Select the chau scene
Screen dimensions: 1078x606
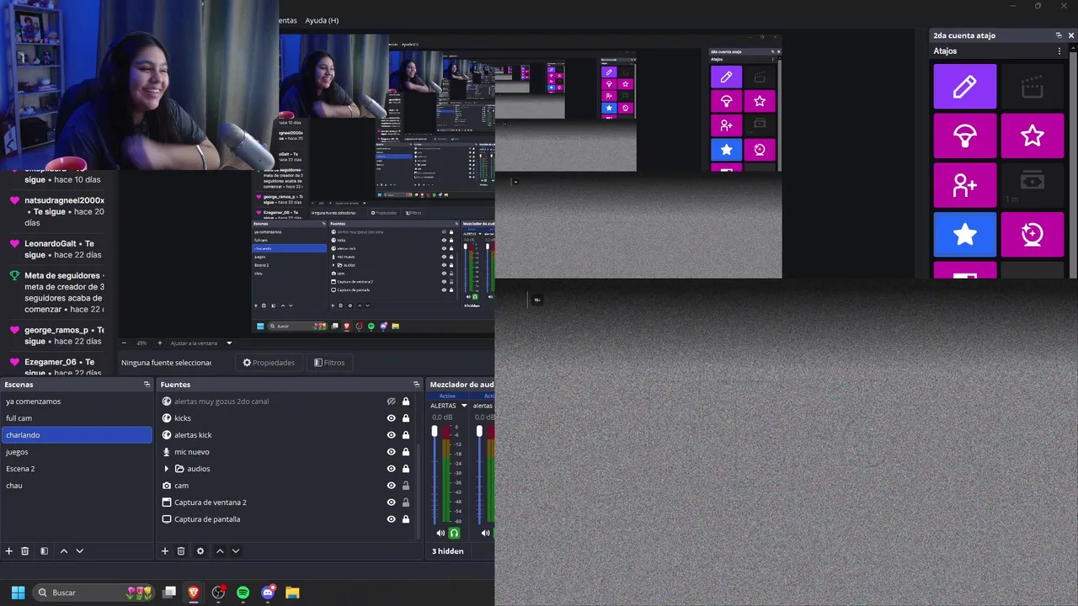pyautogui.click(x=77, y=486)
